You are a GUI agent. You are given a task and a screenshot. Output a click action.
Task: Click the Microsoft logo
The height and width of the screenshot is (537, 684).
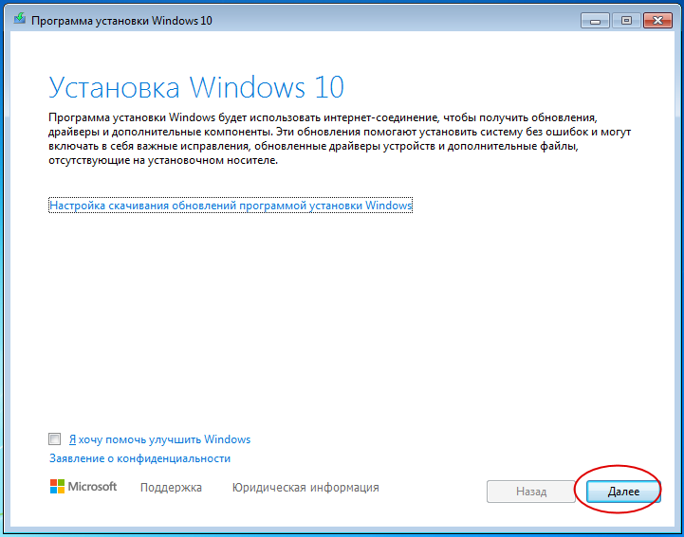click(83, 487)
